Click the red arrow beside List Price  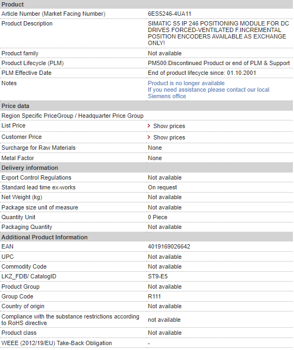(149, 126)
